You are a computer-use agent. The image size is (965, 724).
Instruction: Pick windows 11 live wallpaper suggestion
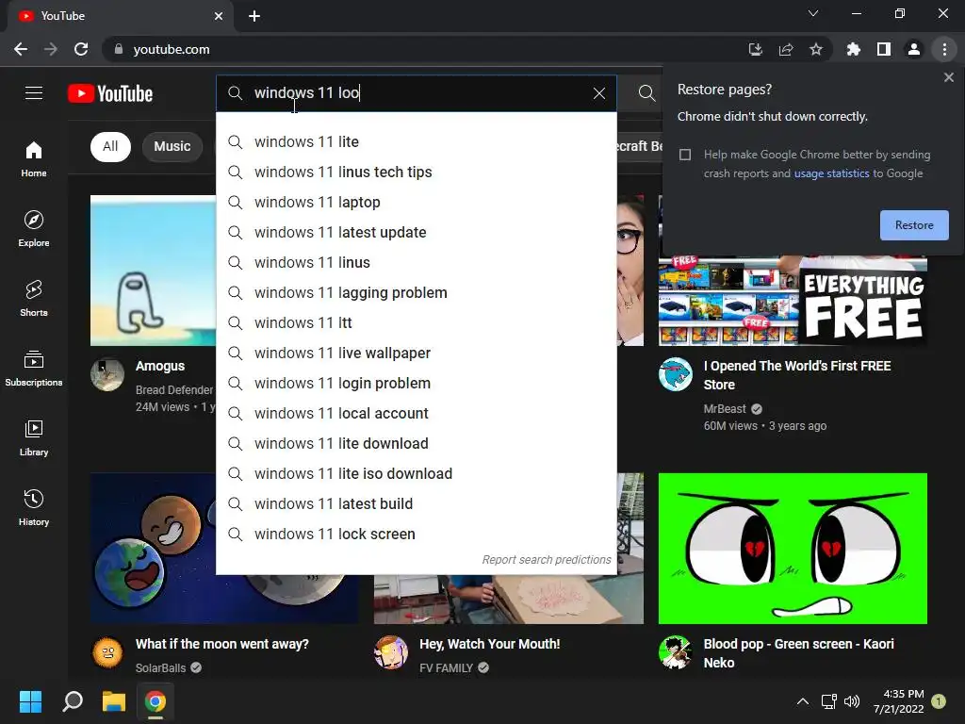tap(417, 353)
